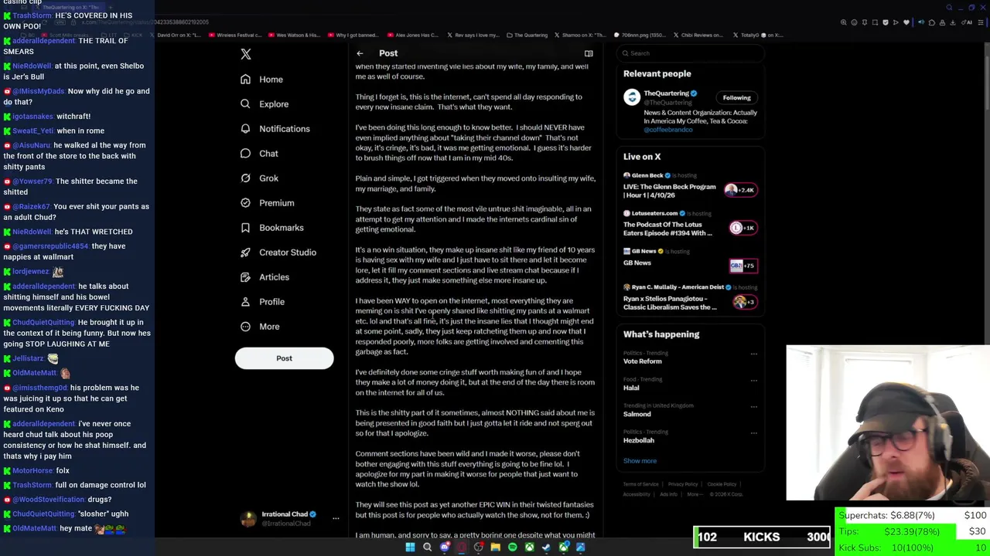The width and height of the screenshot is (990, 556).
Task: Open the @coffeebrandco link
Action: tap(668, 130)
